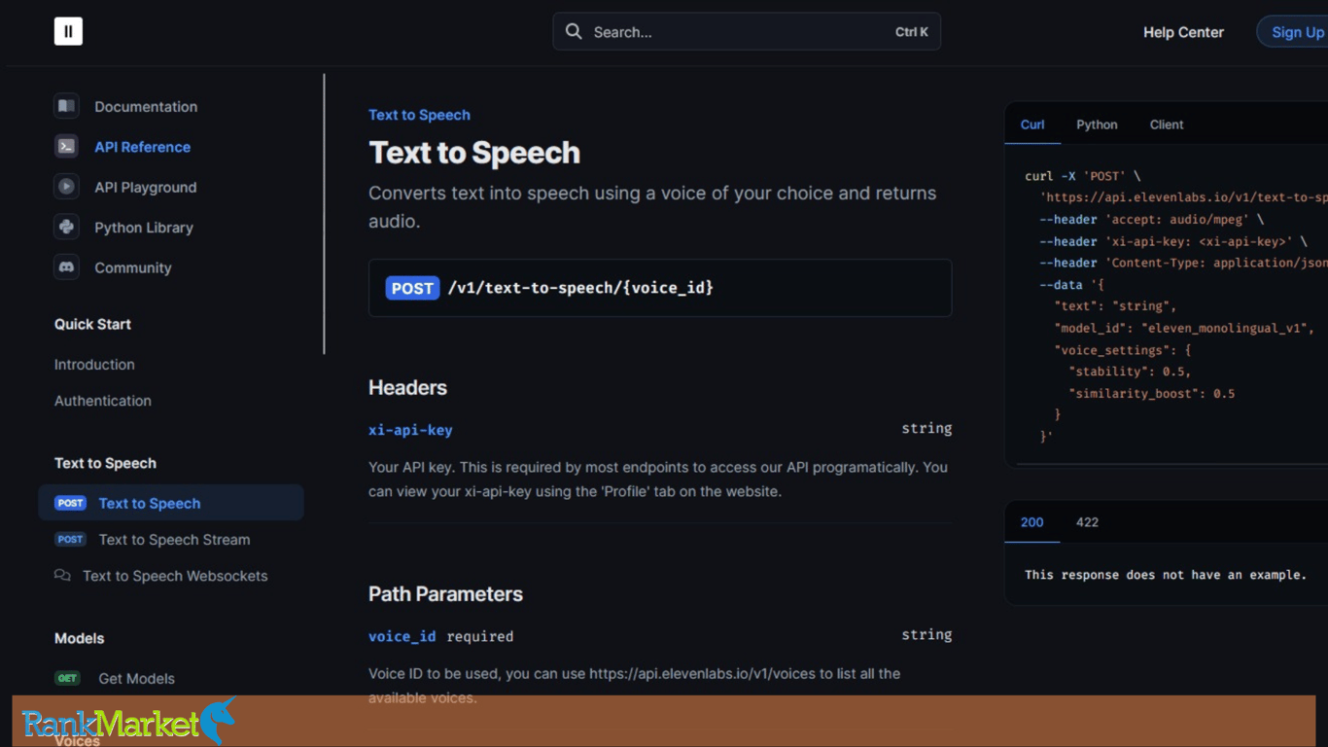This screenshot has width=1328, height=747.
Task: Click the Documentation book icon
Action: click(66, 106)
